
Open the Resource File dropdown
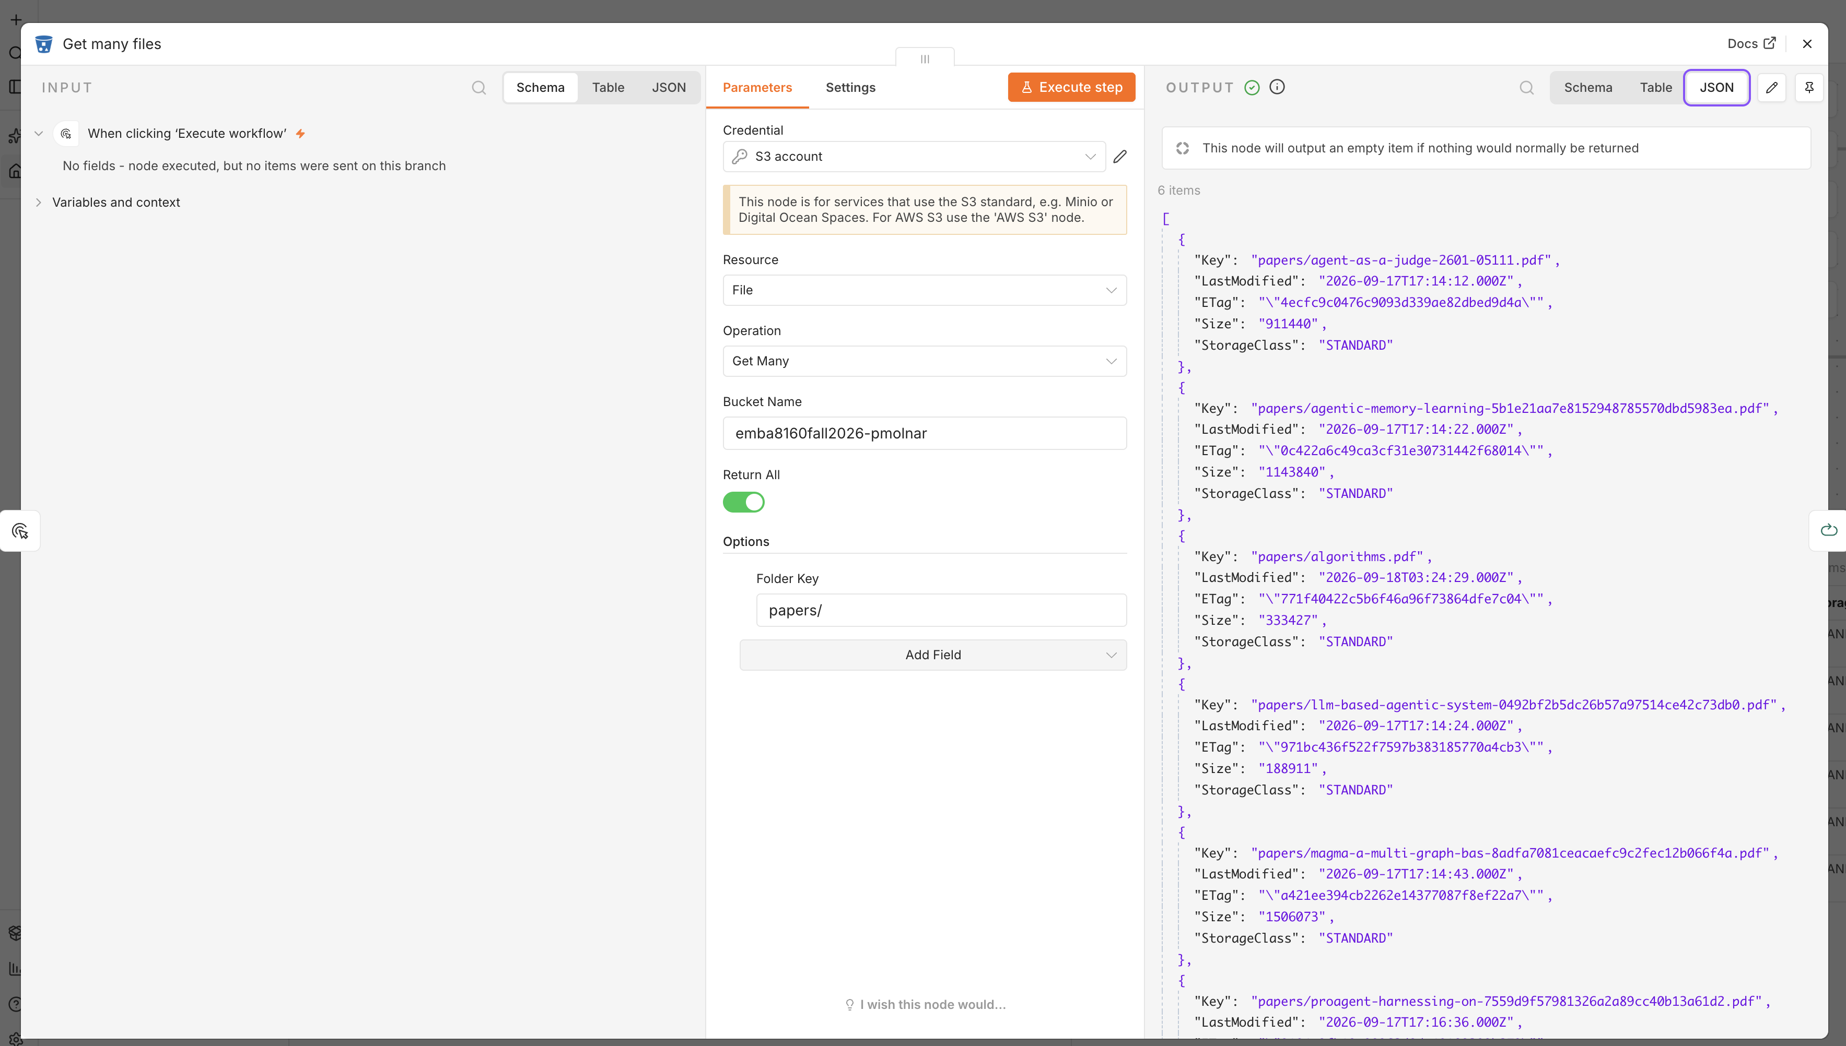tap(925, 290)
